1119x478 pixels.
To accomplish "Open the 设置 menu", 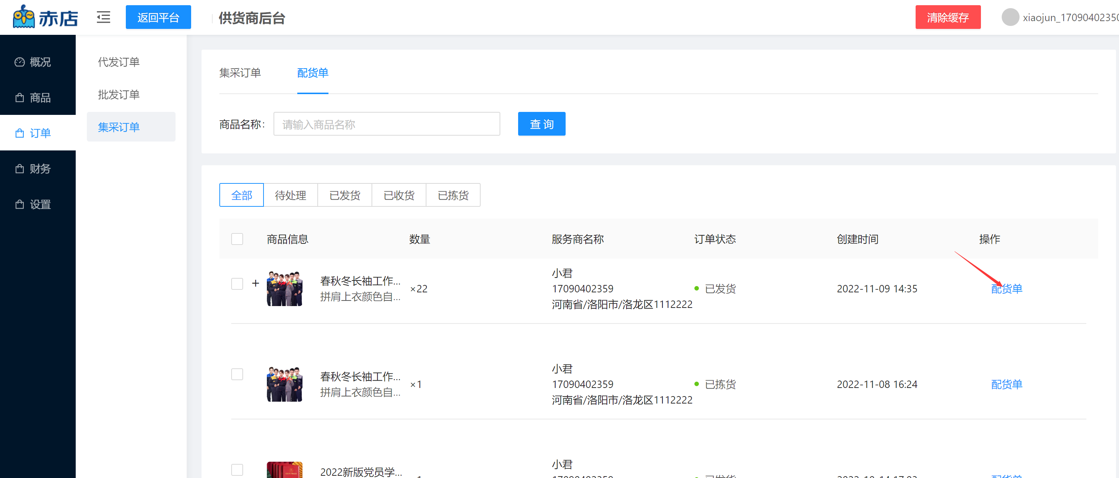I will click(38, 204).
